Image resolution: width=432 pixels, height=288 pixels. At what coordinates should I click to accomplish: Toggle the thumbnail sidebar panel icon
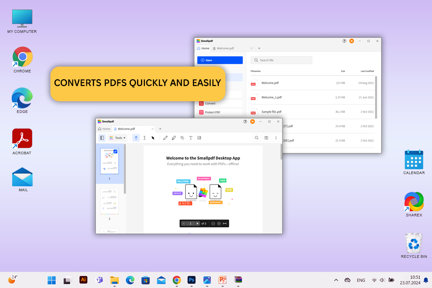(x=102, y=138)
